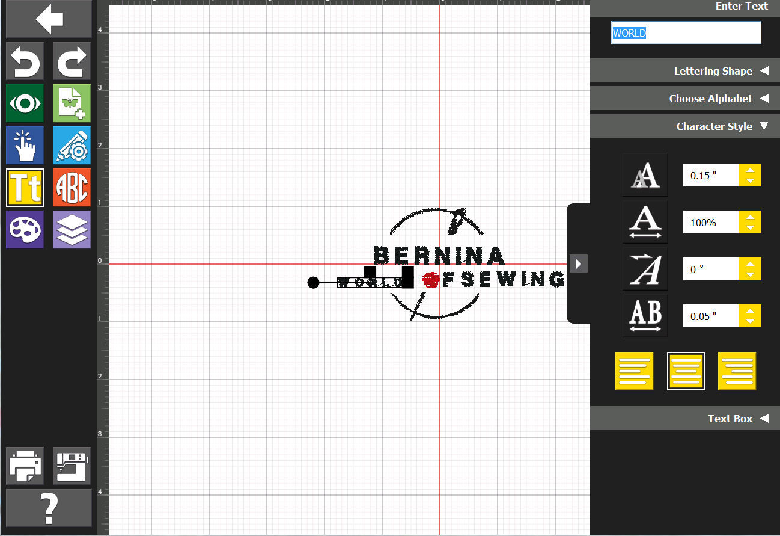The width and height of the screenshot is (780, 536).
Task: Increase the 0° slant angle
Action: (x=750, y=264)
